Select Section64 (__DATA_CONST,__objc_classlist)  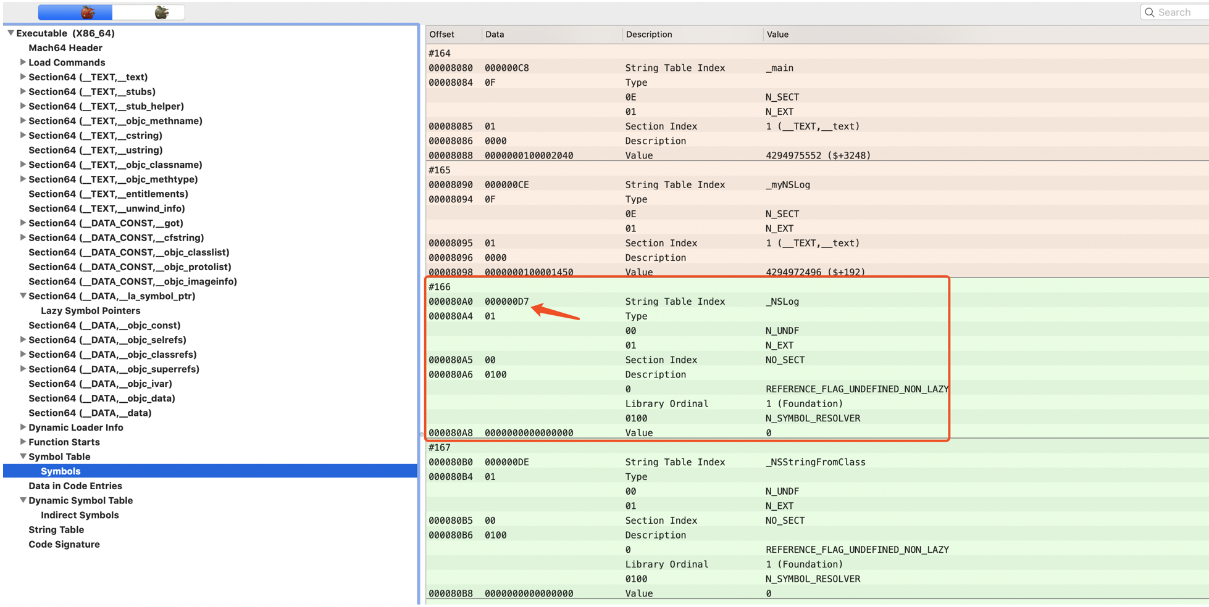pos(129,252)
